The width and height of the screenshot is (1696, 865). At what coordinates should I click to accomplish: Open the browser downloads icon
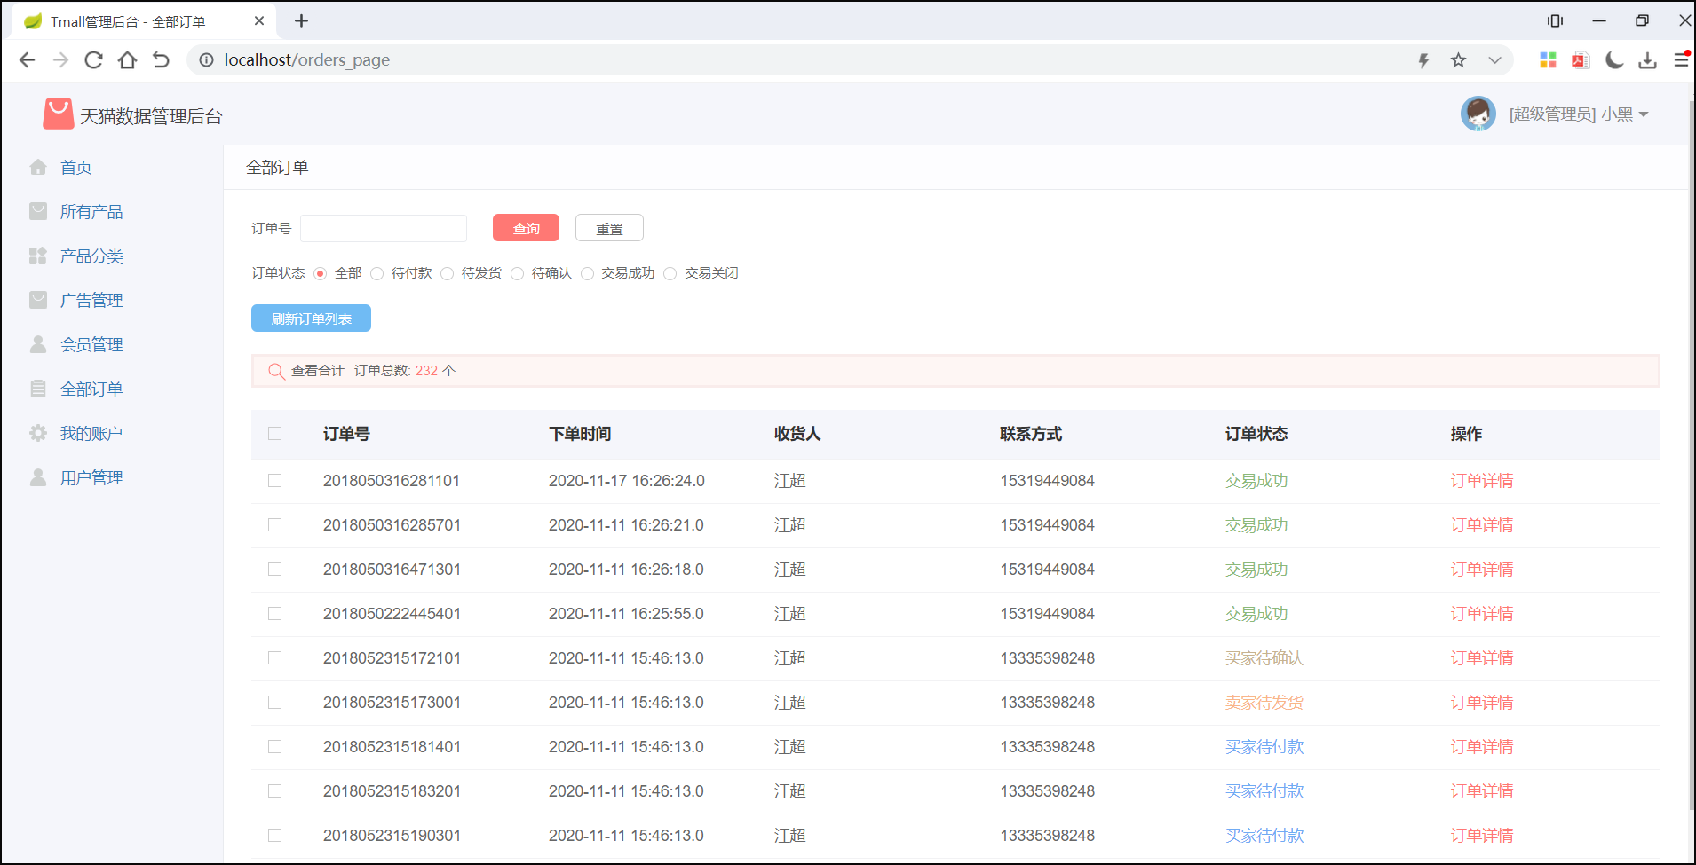[x=1647, y=59]
